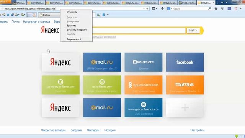Click the thumbnail button left of Файлы

coord(32,15)
